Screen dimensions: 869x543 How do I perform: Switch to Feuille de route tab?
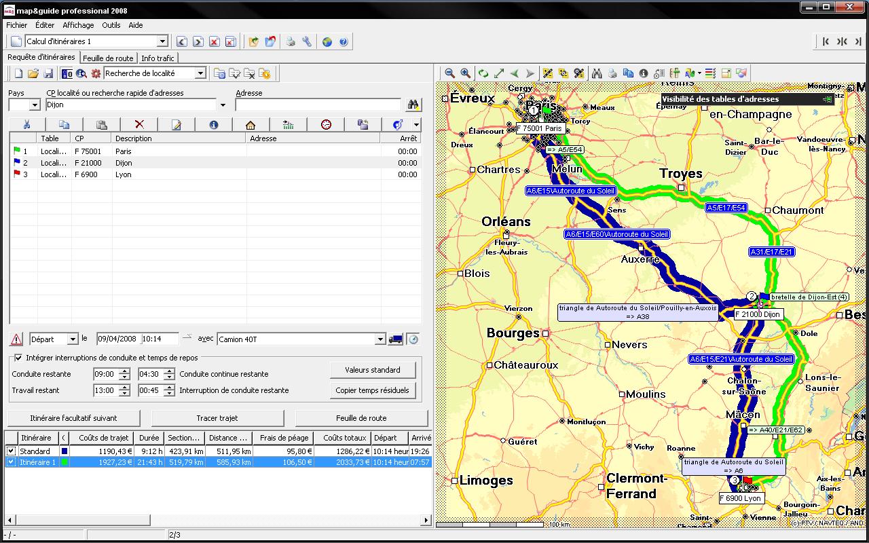109,58
